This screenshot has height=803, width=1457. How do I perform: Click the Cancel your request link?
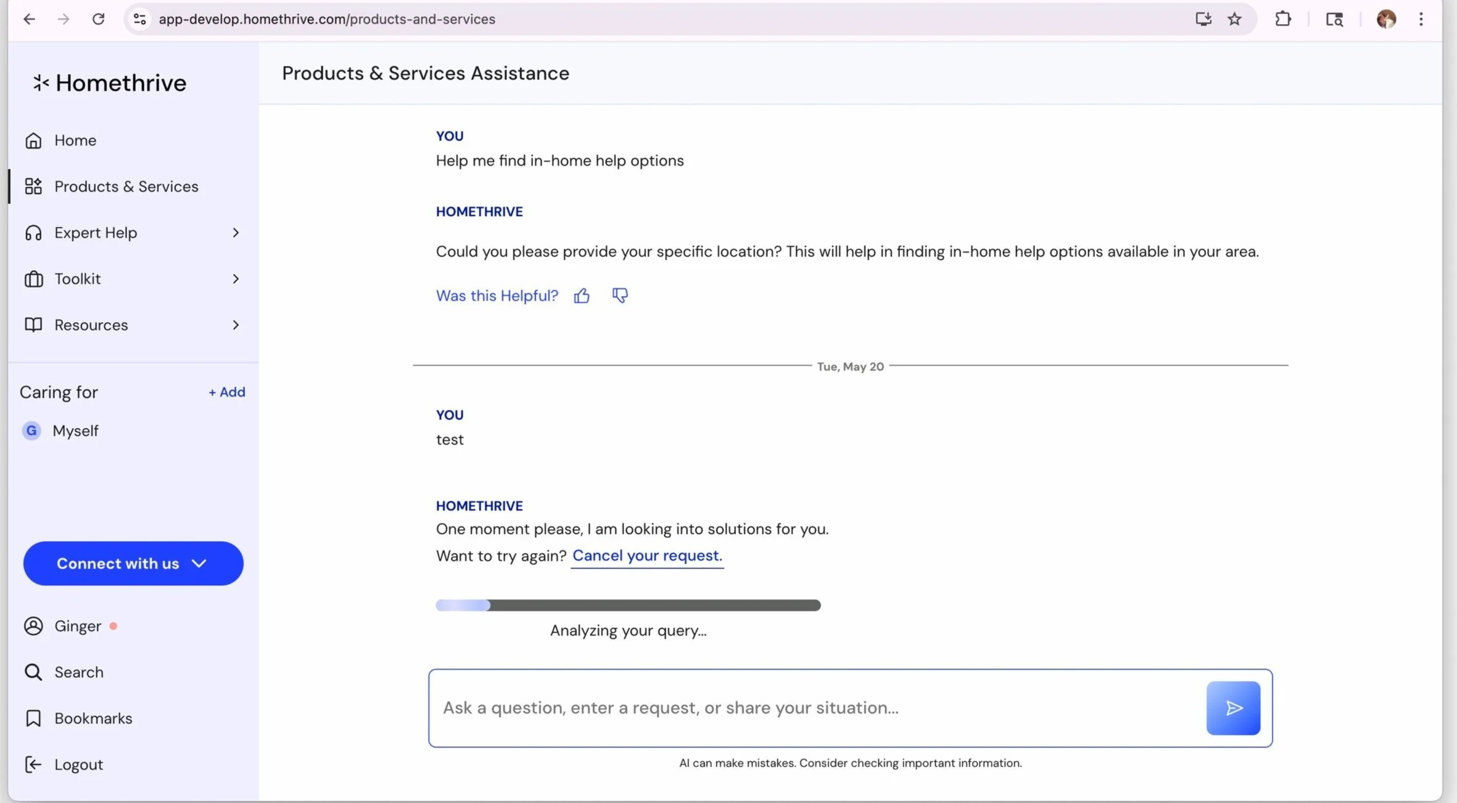[646, 556]
